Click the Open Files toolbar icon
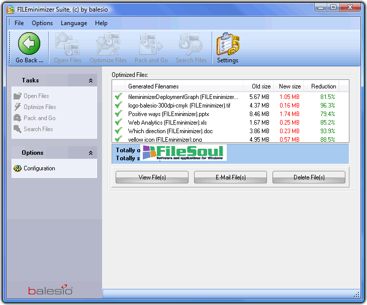The image size is (367, 305). tap(67, 45)
